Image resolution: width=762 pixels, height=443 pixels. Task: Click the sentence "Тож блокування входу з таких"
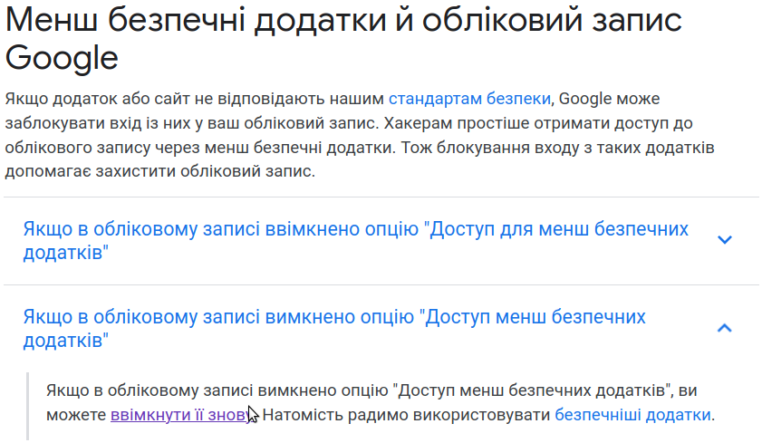point(557,147)
